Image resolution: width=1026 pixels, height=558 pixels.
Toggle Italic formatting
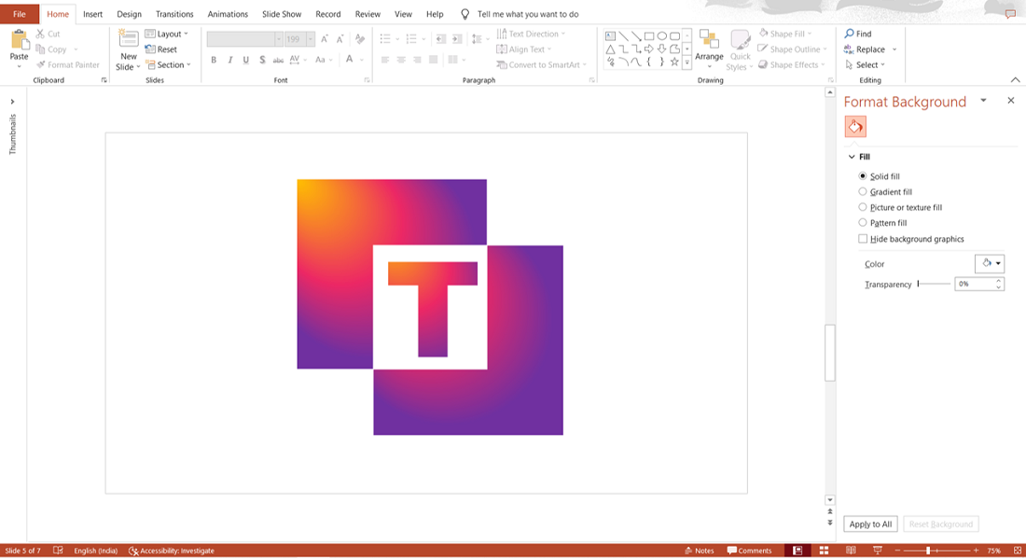229,60
